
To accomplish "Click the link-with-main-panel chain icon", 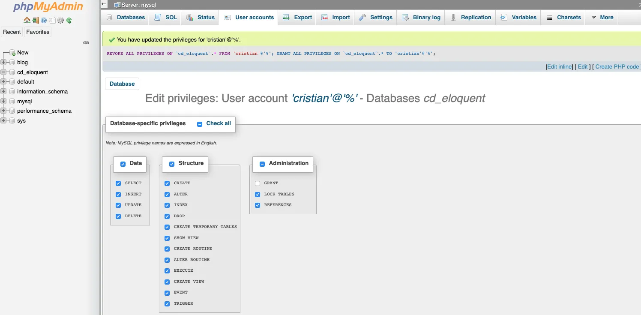I will coord(86,43).
